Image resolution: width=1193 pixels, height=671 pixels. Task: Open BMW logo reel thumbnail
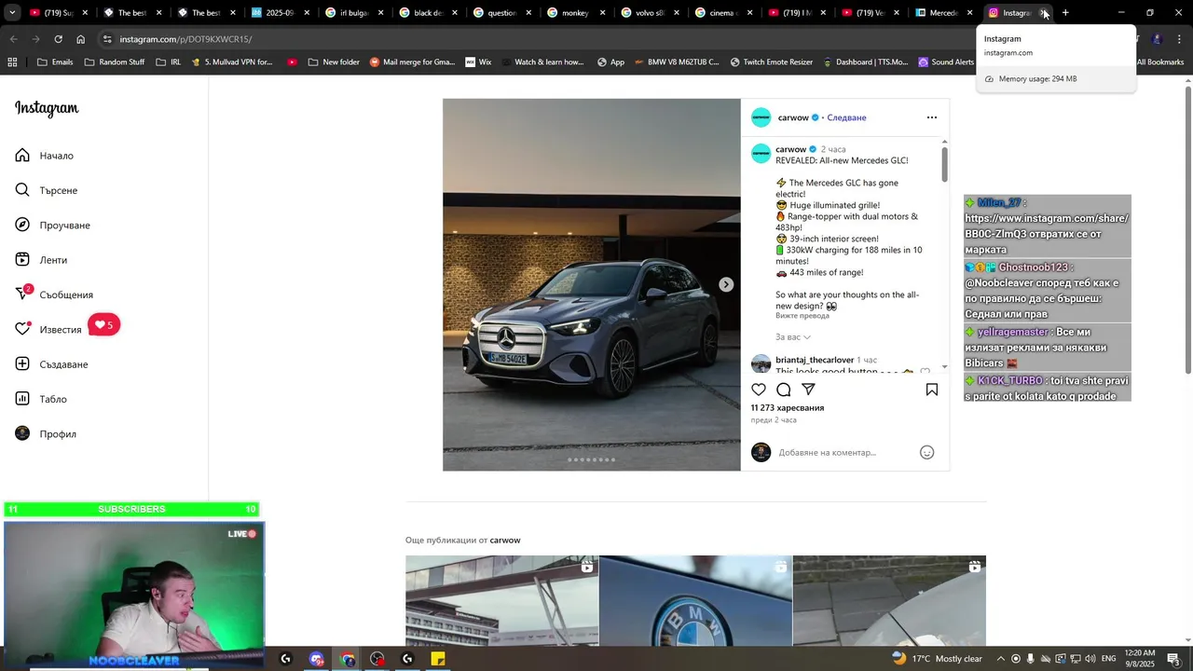point(695,600)
